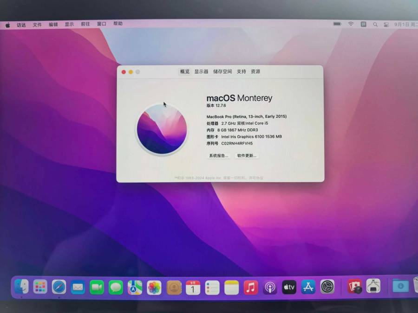Open Podcasts app in the Dock
This screenshot has height=313, width=418.
270,287
